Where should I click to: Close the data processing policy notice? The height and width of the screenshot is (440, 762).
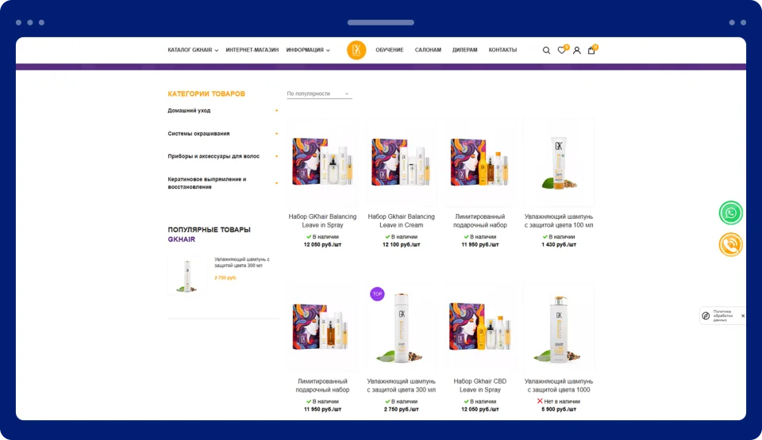click(x=743, y=316)
